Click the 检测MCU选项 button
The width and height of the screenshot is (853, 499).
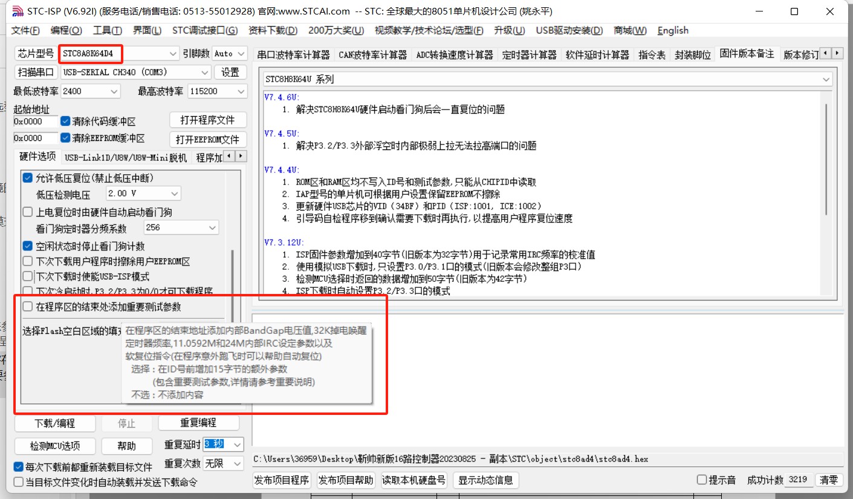pos(55,446)
